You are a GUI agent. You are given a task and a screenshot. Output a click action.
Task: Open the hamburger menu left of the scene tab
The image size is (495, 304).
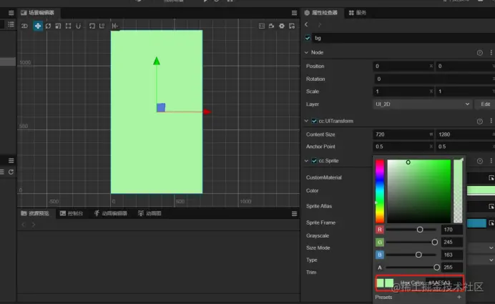[x=11, y=13]
